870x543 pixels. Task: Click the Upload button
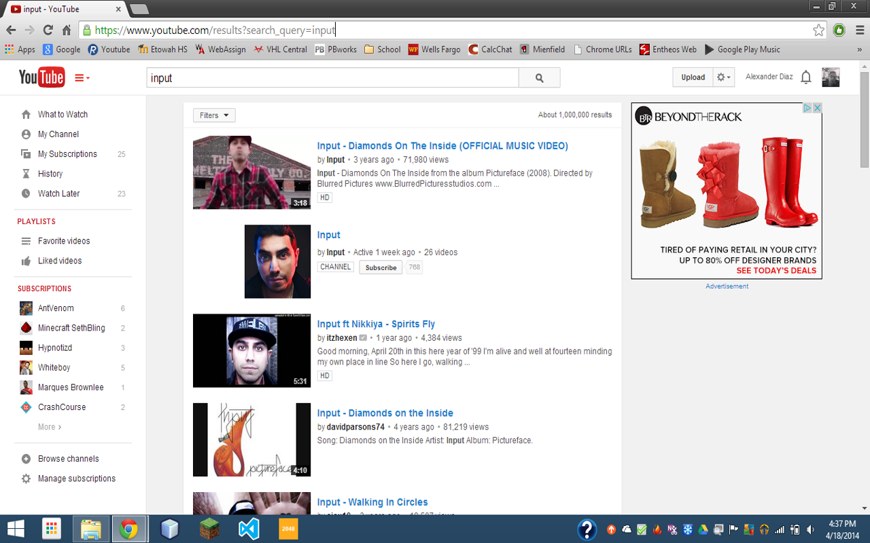[x=693, y=77]
